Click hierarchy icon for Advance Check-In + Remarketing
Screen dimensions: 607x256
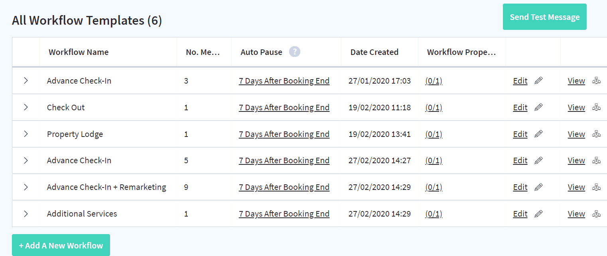pos(596,187)
